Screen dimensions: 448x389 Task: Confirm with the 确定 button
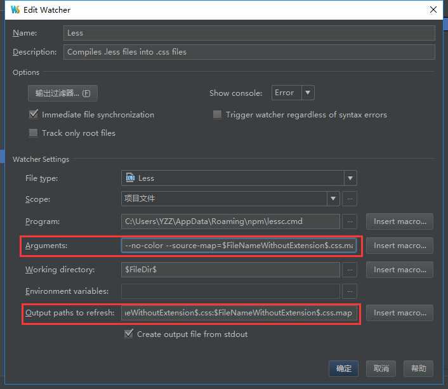(343, 369)
